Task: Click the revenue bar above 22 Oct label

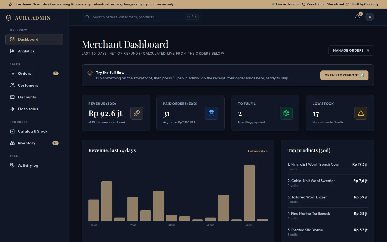Action: pos(171,218)
